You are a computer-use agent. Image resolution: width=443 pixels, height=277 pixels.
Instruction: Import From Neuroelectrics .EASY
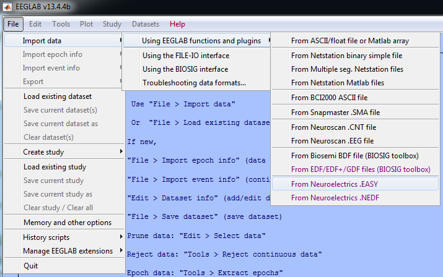(x=355, y=184)
